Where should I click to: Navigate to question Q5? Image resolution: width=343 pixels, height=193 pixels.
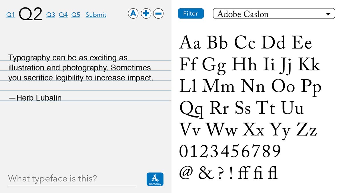[x=76, y=15]
